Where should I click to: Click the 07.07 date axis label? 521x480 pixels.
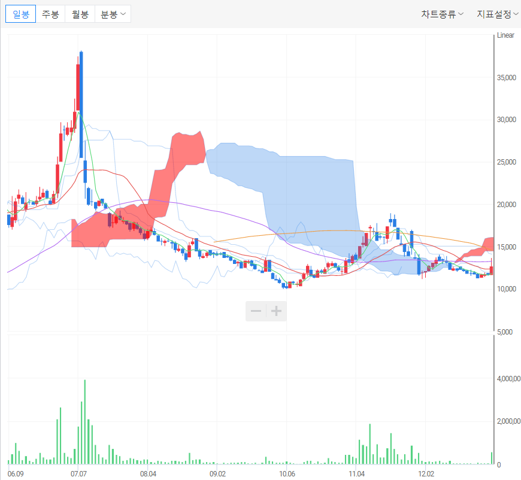click(x=78, y=473)
